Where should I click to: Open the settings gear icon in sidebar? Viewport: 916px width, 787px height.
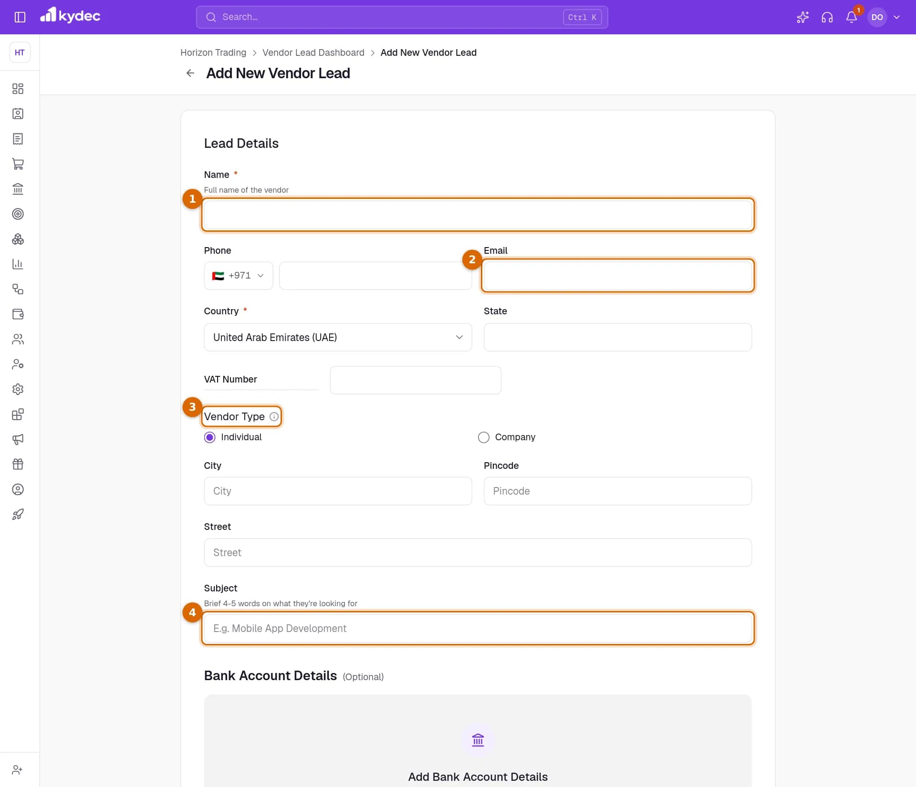tap(18, 389)
